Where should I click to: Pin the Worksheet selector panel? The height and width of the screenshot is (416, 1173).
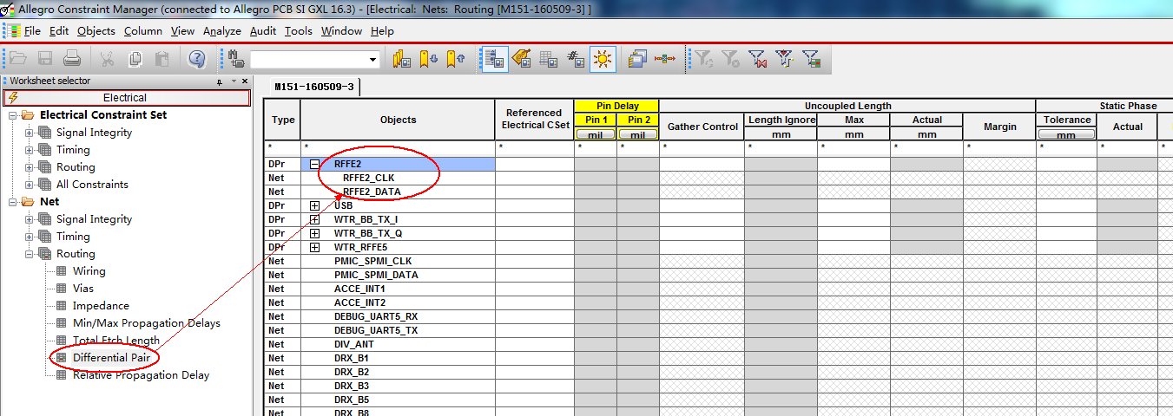click(x=220, y=81)
